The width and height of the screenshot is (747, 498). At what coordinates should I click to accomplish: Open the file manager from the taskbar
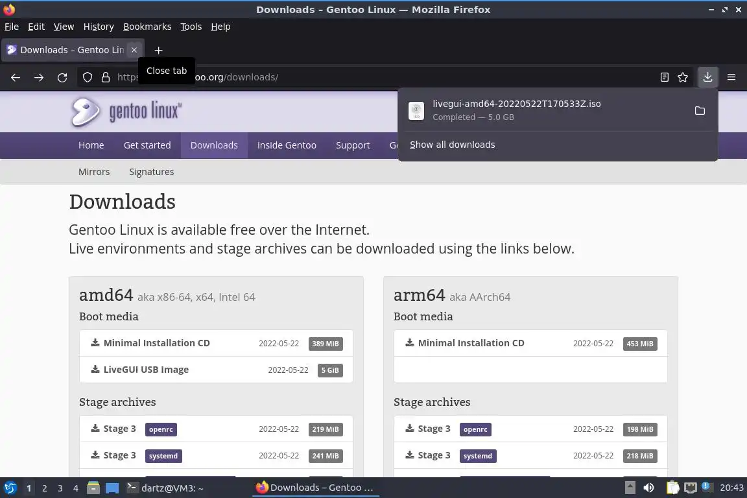click(93, 488)
